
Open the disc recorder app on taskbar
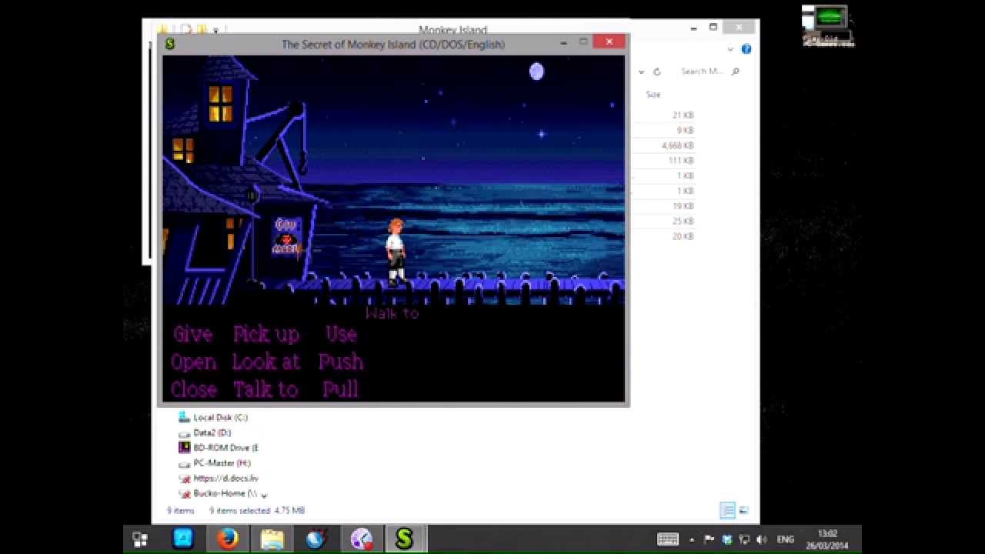click(361, 539)
